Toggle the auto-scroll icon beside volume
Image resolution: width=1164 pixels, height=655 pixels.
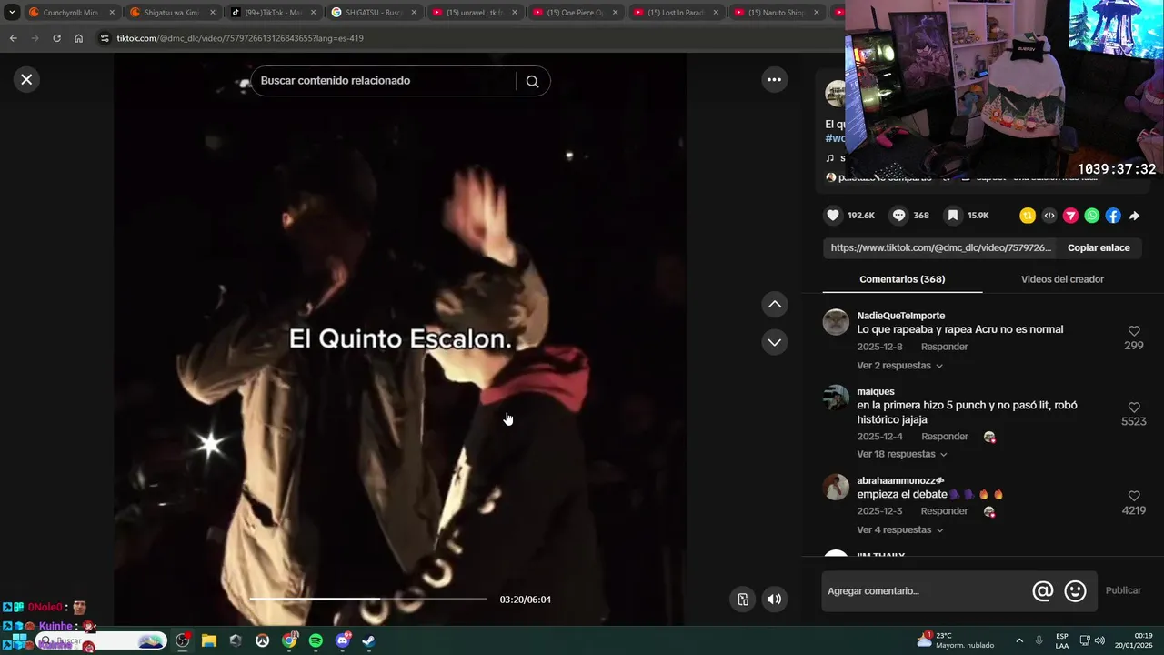(743, 599)
